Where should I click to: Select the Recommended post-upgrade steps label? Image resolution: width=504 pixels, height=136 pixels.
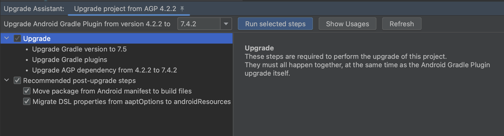point(79,81)
